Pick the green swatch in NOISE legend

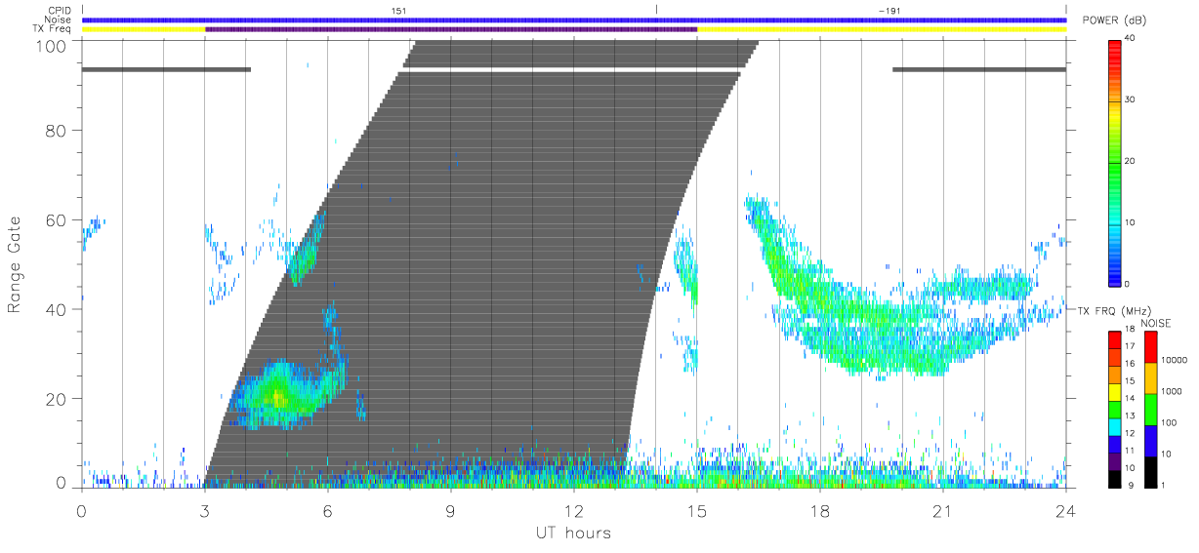click(1150, 409)
